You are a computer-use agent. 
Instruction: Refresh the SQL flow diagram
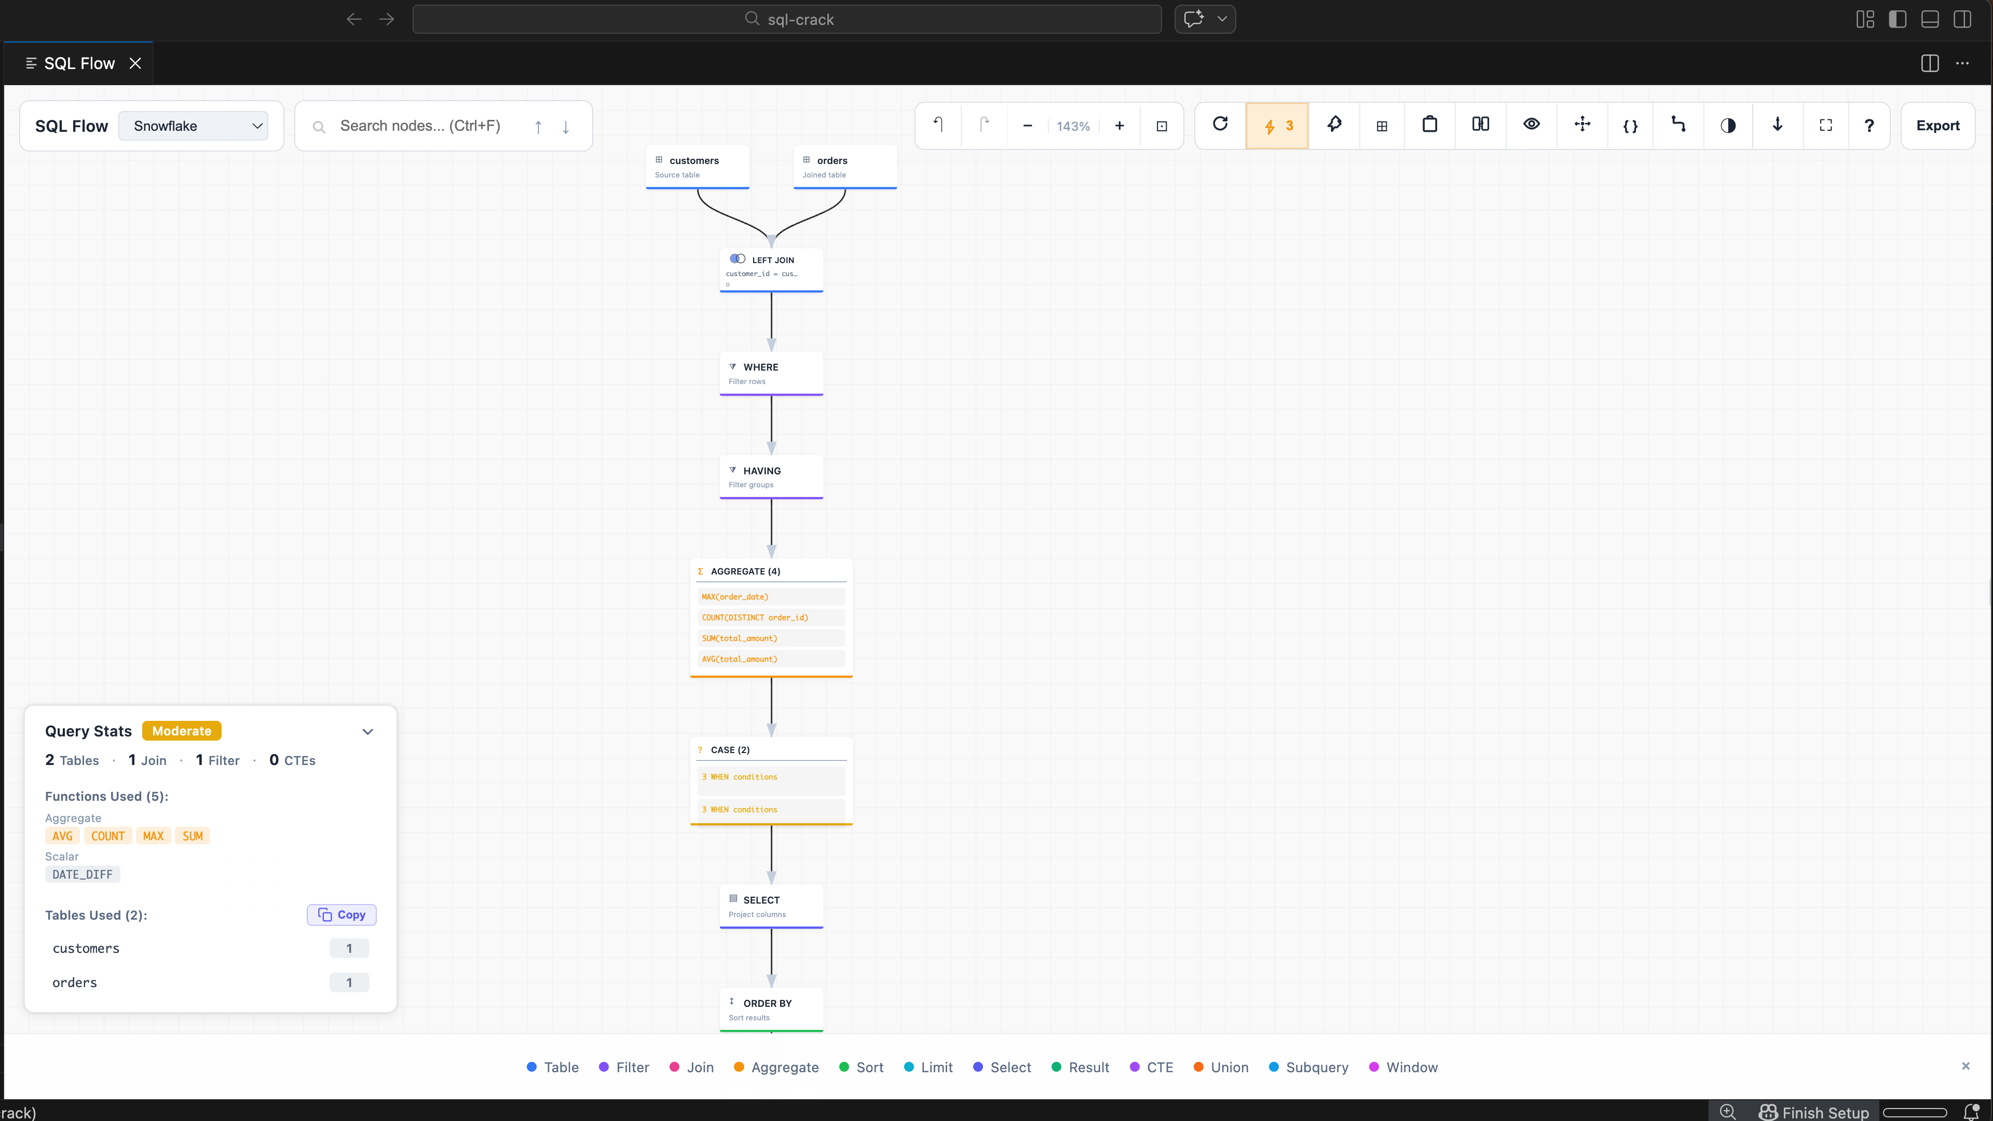click(1220, 125)
